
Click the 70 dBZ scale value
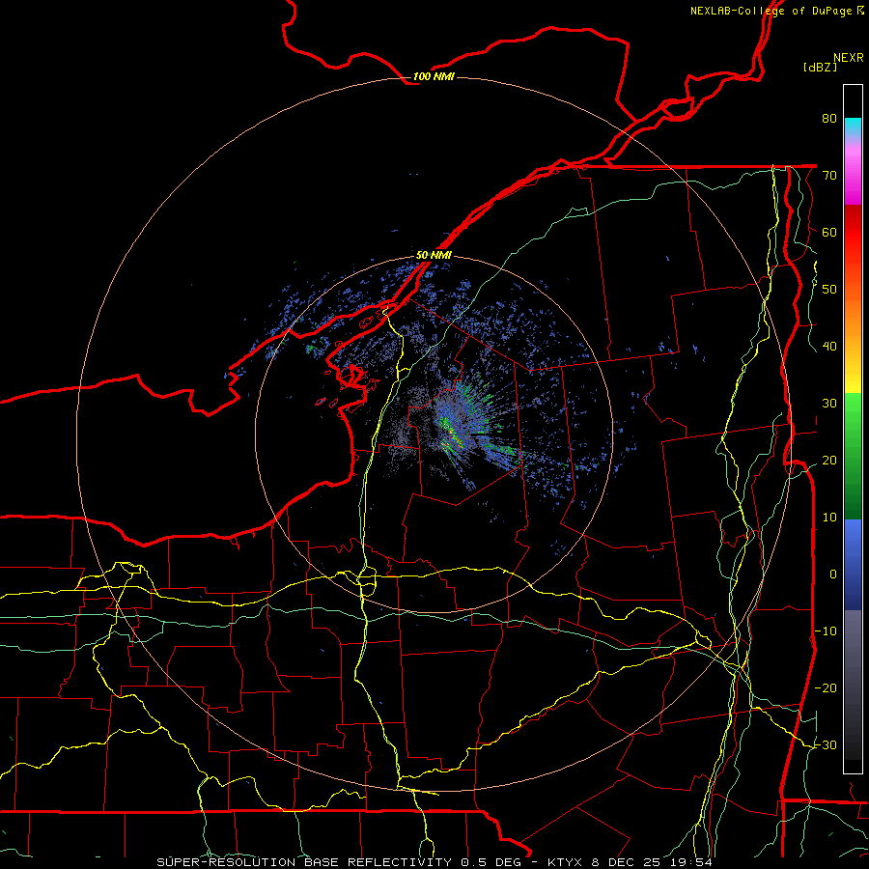(x=829, y=175)
